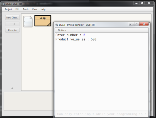
Task: Click the object bench area of main window
Action: [x=28, y=101]
